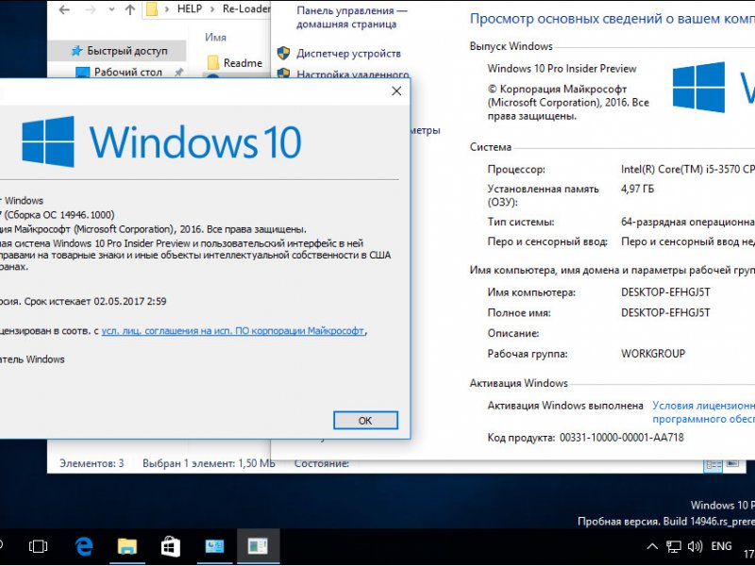The width and height of the screenshot is (755, 566).
Task: Click the Элементов: 3 status text
Action: click(x=92, y=463)
